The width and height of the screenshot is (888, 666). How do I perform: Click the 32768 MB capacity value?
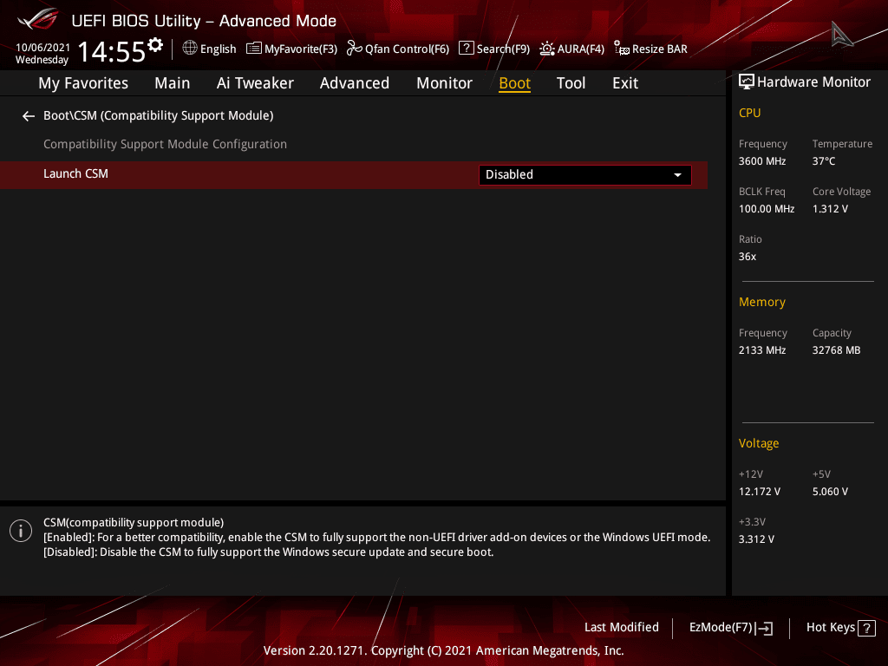pos(837,350)
